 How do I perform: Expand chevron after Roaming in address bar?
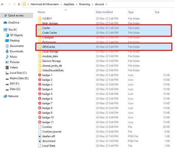92,4
